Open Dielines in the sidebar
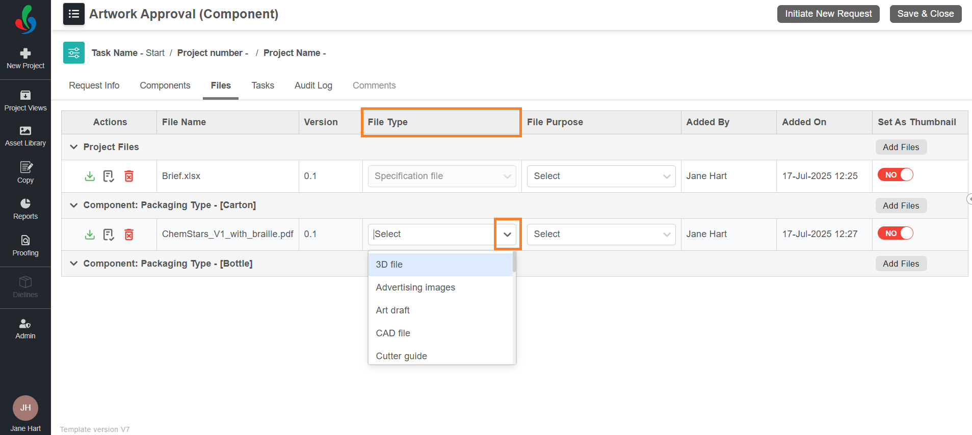972x435 pixels. (x=25, y=287)
